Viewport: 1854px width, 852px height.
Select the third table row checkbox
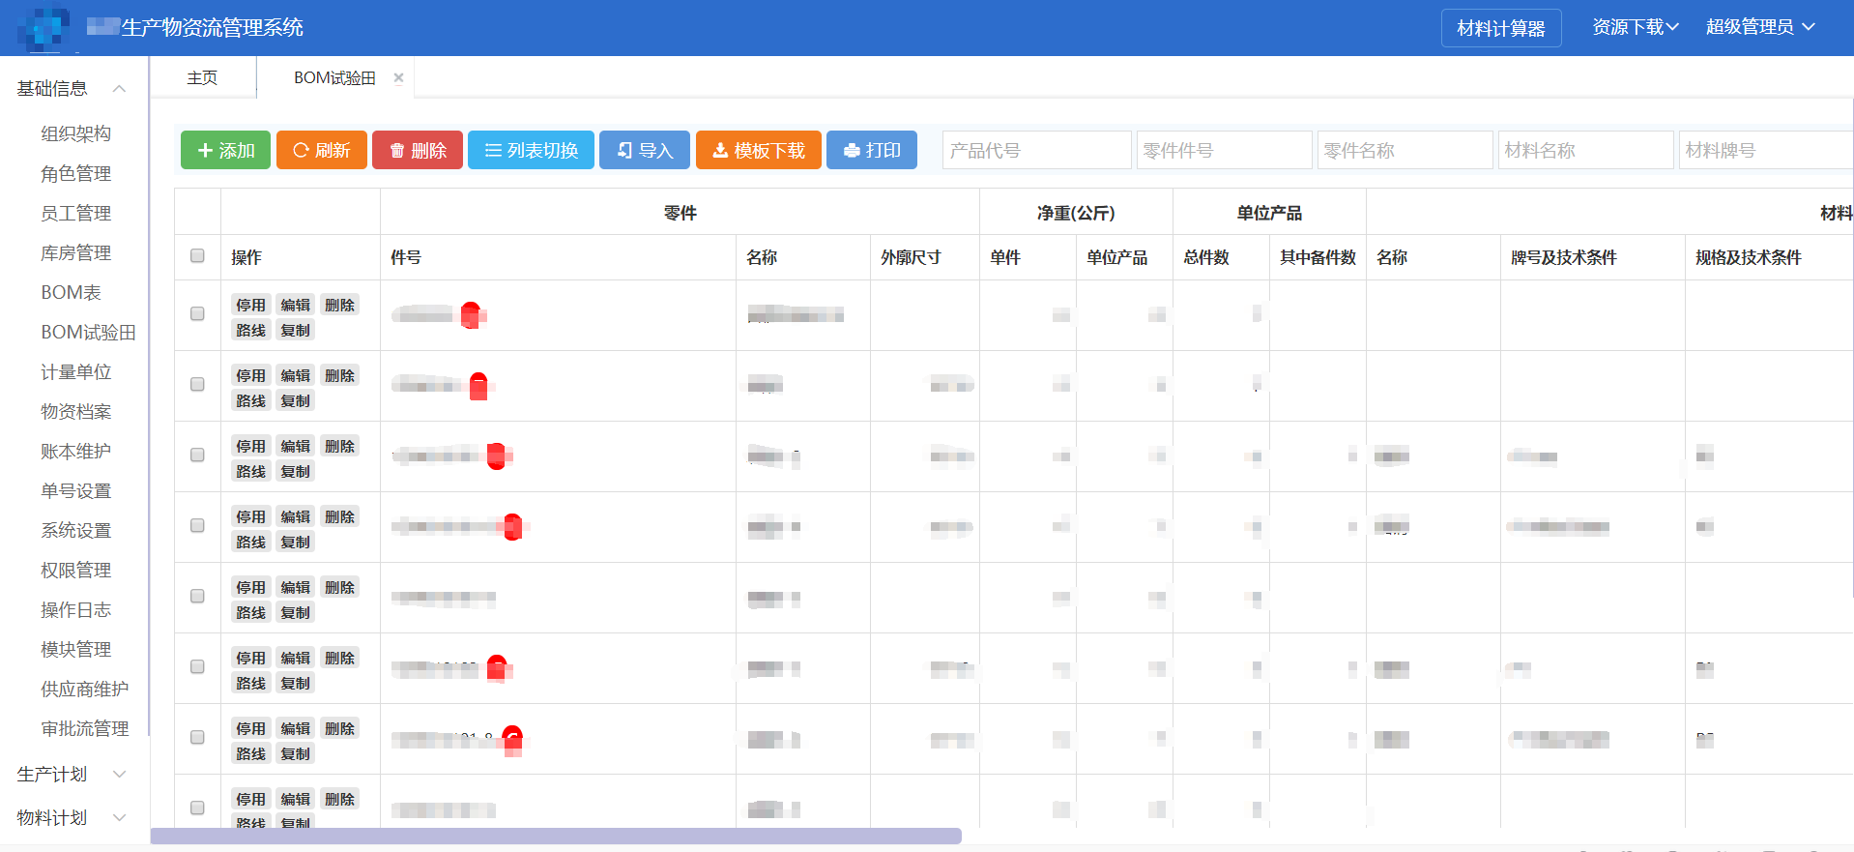point(197,455)
